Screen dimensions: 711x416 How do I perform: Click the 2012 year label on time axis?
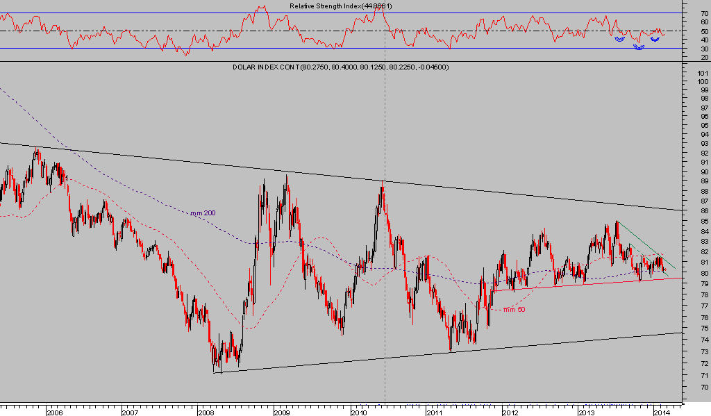(510, 412)
